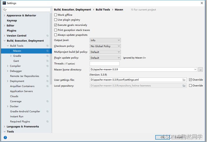Screen dimensions: 207x142
Task: Click project-level icon beside Deployment
Action: [47, 81]
